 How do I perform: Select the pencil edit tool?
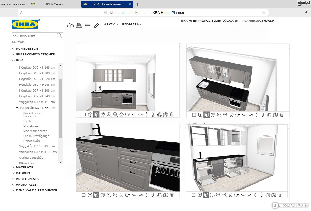96,26
